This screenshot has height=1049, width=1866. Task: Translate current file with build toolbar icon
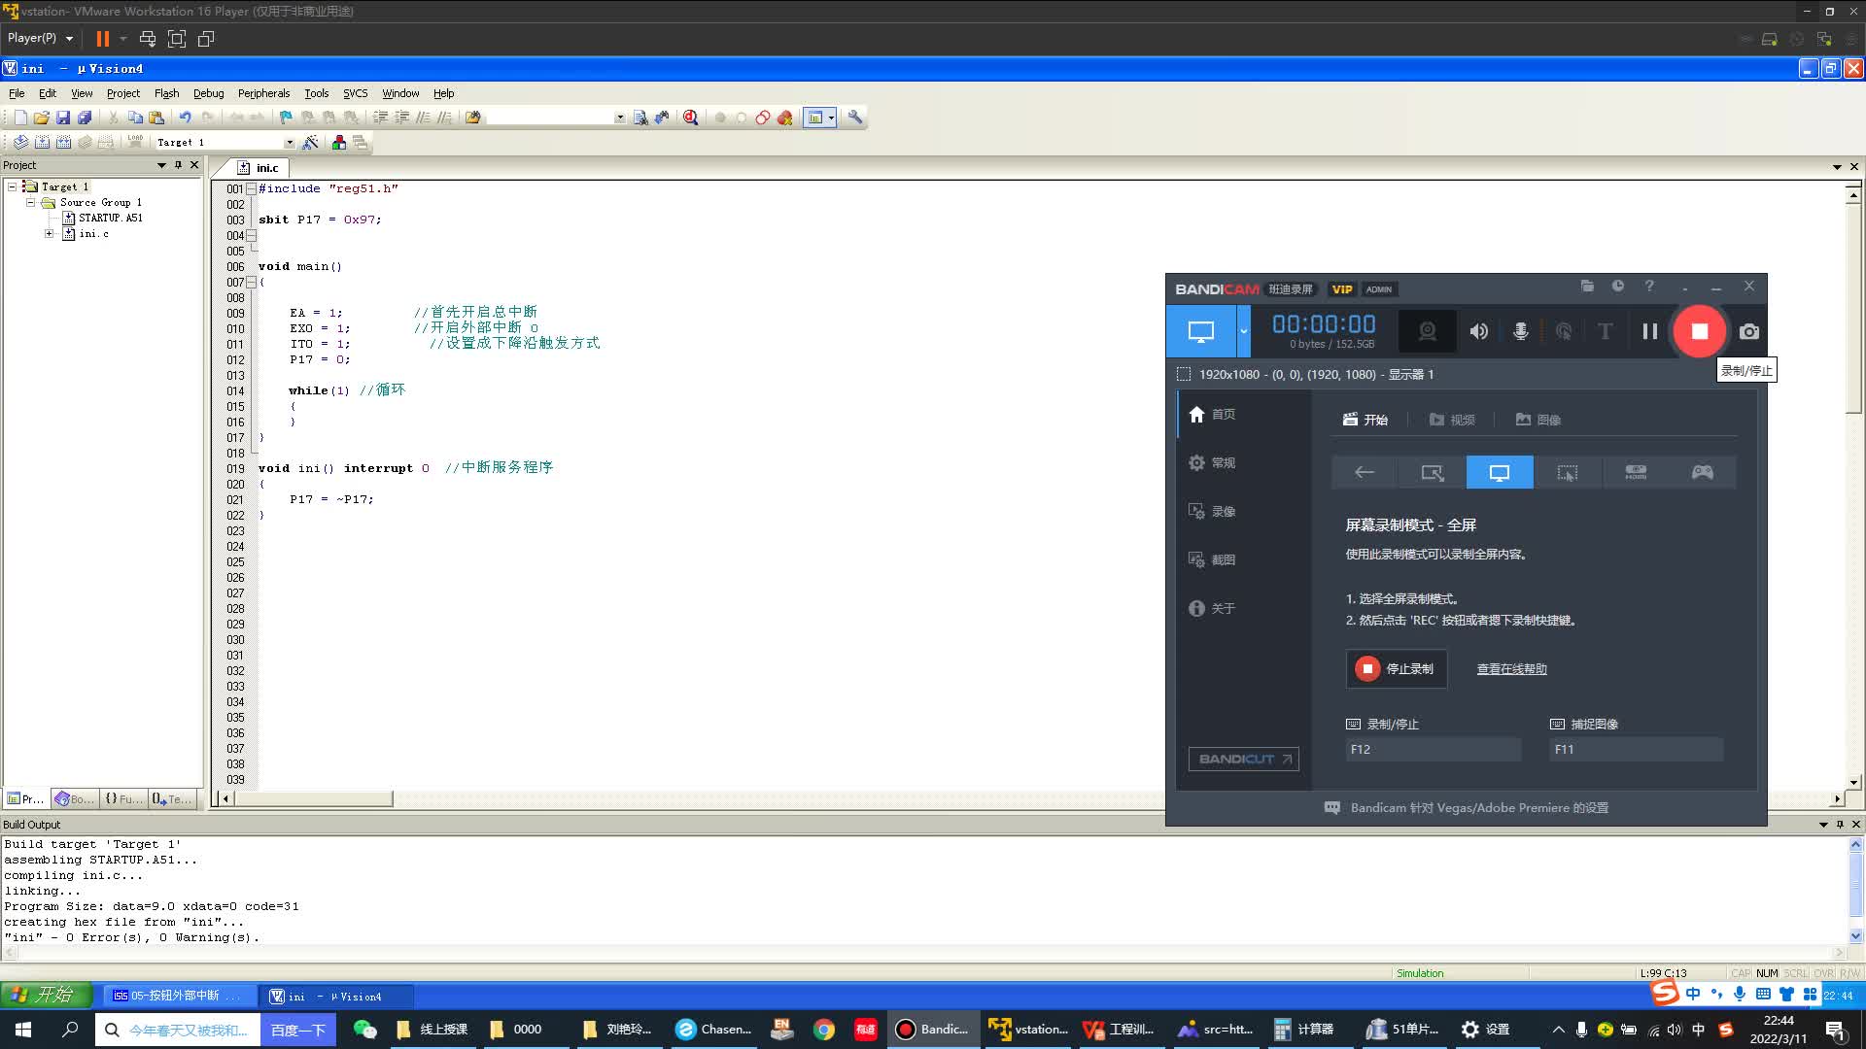coord(20,142)
